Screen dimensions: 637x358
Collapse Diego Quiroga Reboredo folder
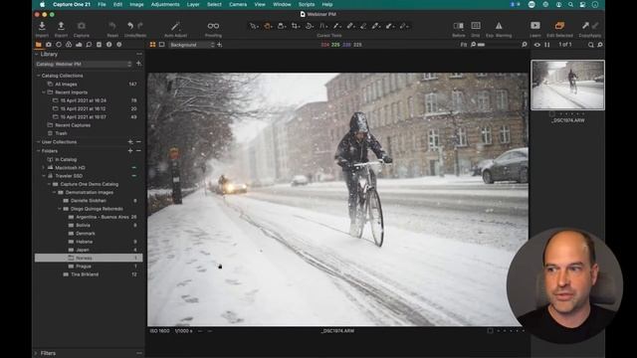(60, 209)
